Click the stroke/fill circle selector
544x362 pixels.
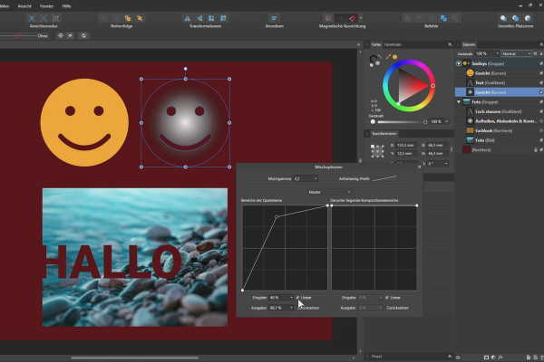coord(374,60)
